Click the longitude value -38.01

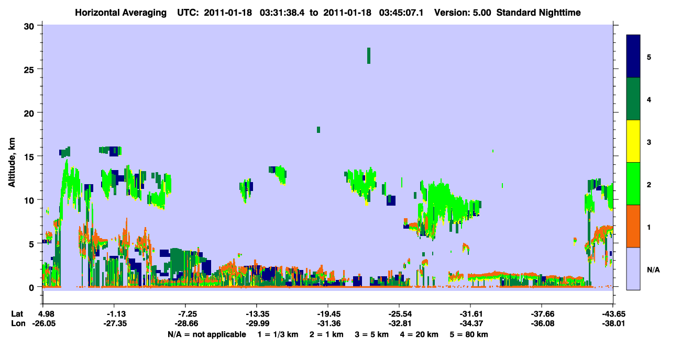(x=612, y=324)
